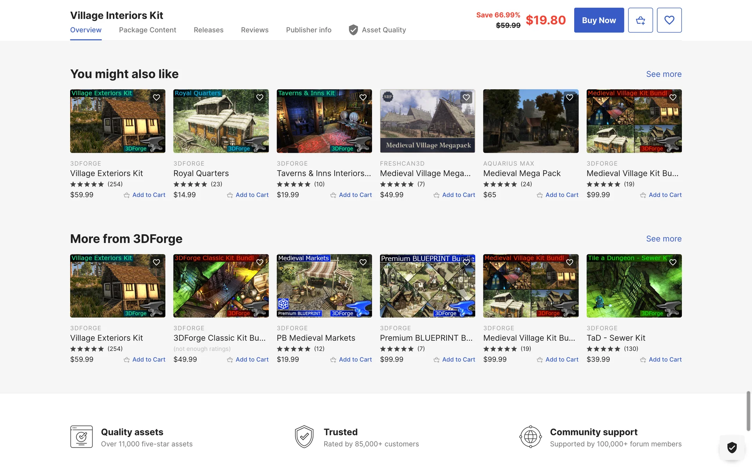
Task: Add Village Interiors Kit to cart icon
Action: pyautogui.click(x=640, y=20)
